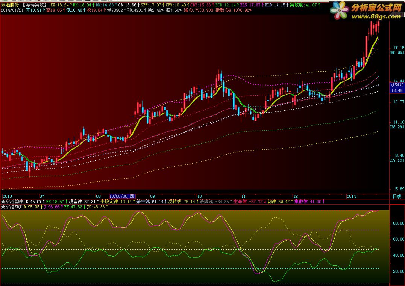This screenshot has height=286, width=405.
Task: Select the 09 month marker
Action: coord(152,197)
